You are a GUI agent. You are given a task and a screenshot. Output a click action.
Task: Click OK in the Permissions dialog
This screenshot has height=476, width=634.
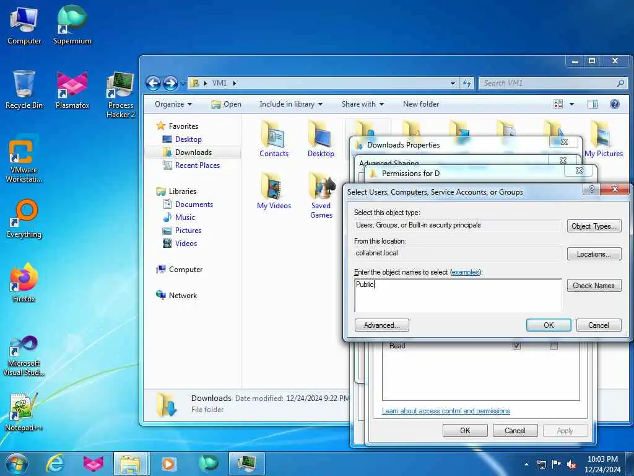465,431
